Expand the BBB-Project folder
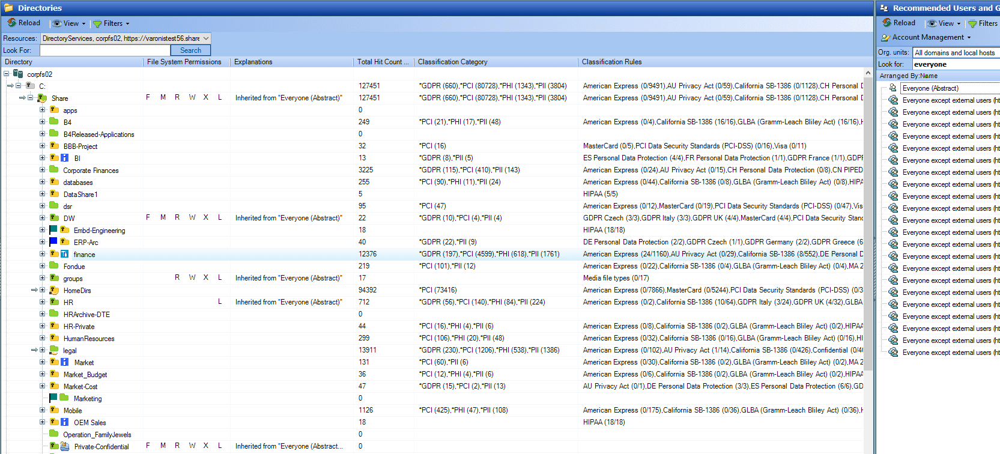The image size is (1000, 454). coord(42,146)
